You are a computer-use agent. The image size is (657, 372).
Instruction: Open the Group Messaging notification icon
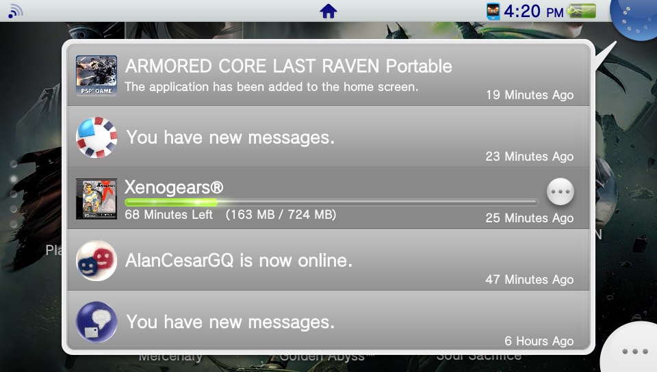pyautogui.click(x=96, y=137)
